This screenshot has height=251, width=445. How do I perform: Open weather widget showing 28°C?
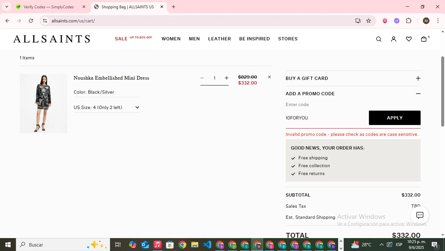coord(361,244)
